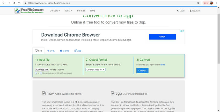Switch to the Cloud tab
Screen dimensions: 220x112
(x=64, y=51)
